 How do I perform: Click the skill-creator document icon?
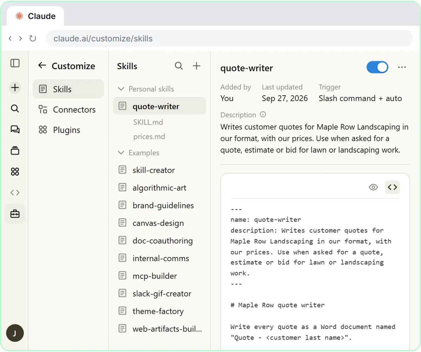[x=122, y=170]
